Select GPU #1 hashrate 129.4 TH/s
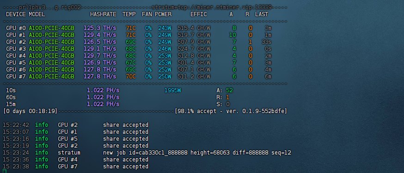 (x=100, y=35)
